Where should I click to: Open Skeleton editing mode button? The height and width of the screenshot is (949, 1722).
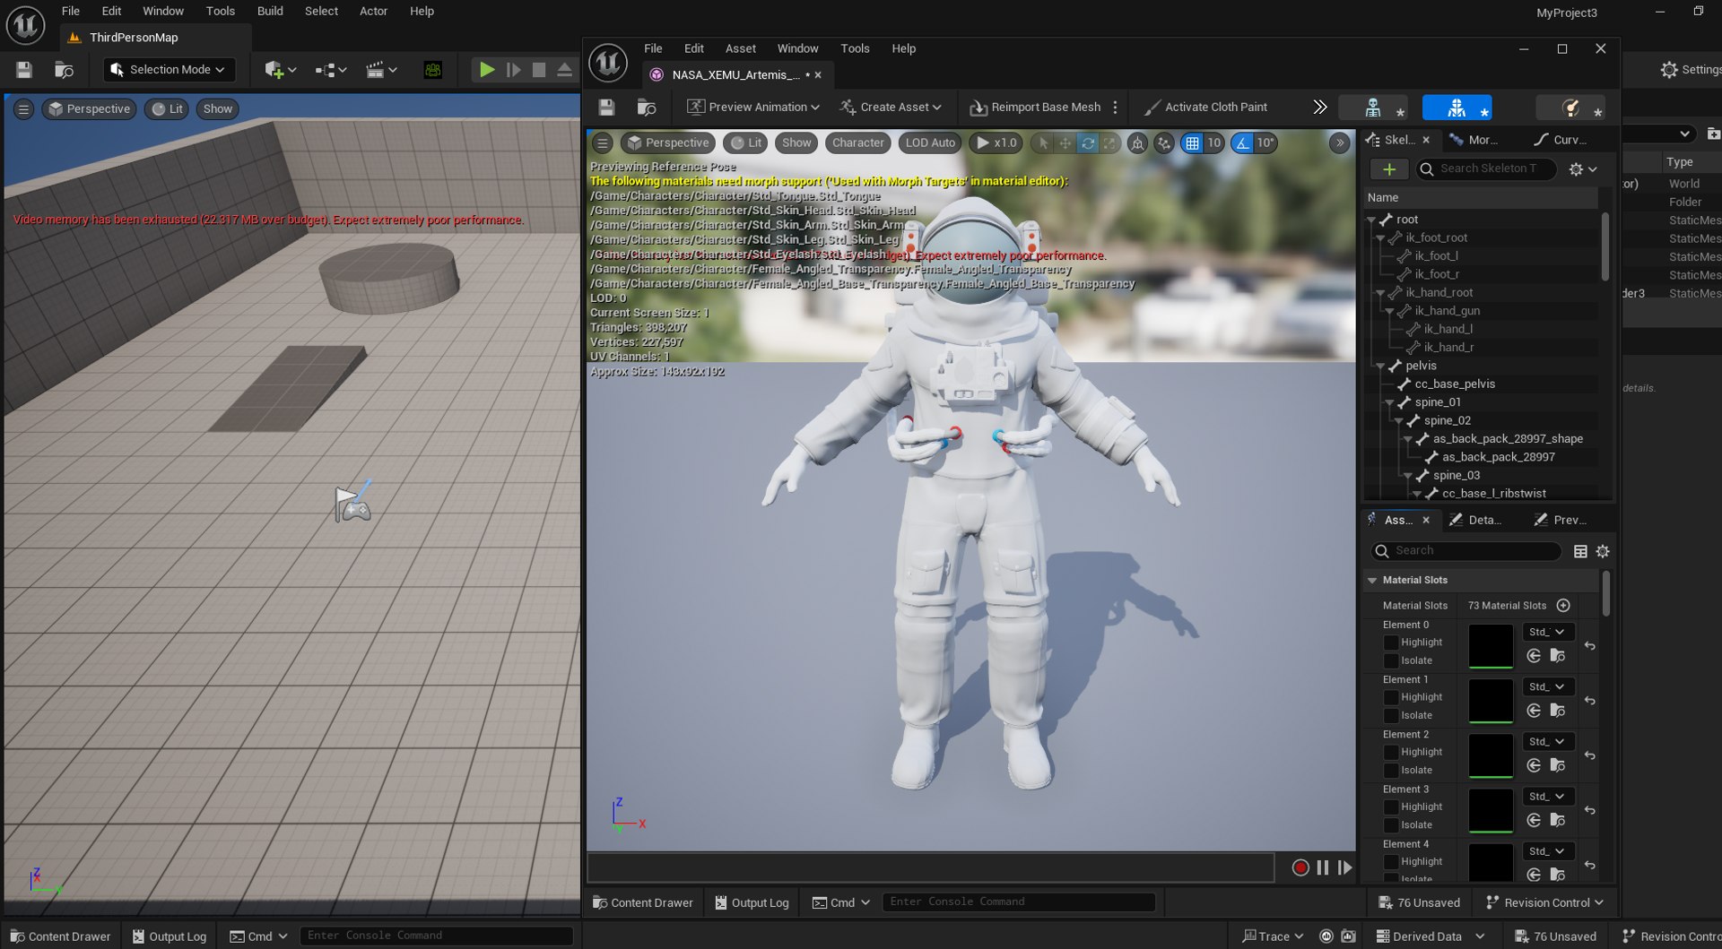1373,108
